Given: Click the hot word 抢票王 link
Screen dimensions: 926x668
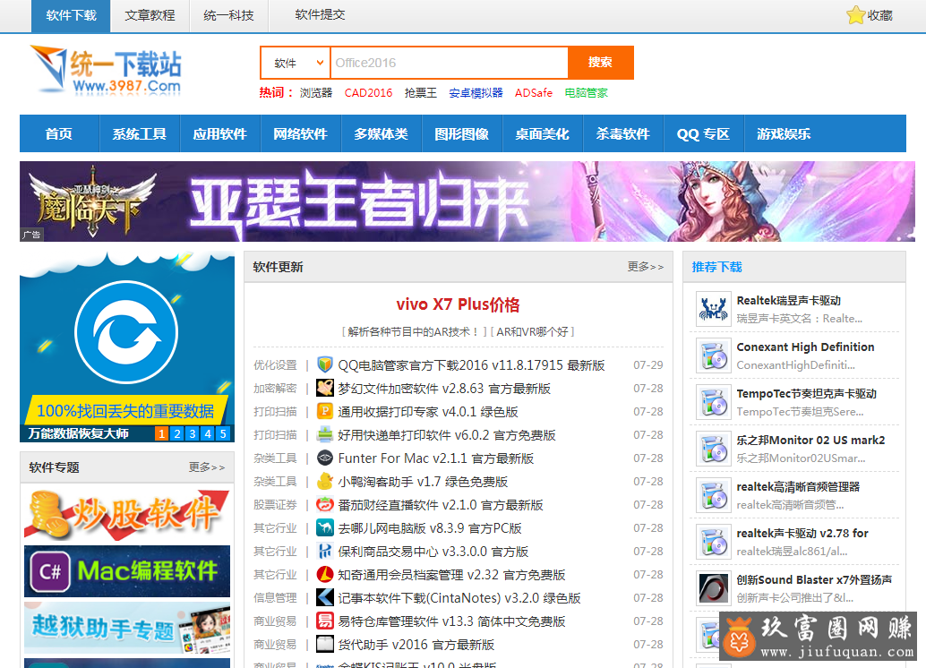Looking at the screenshot, I should [421, 93].
